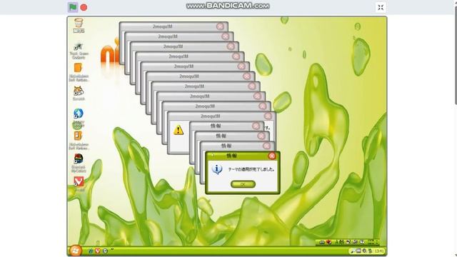Launch Internet Explorer from the taskbar quick launch
The image size is (457, 257).
pyautogui.click(x=91, y=251)
